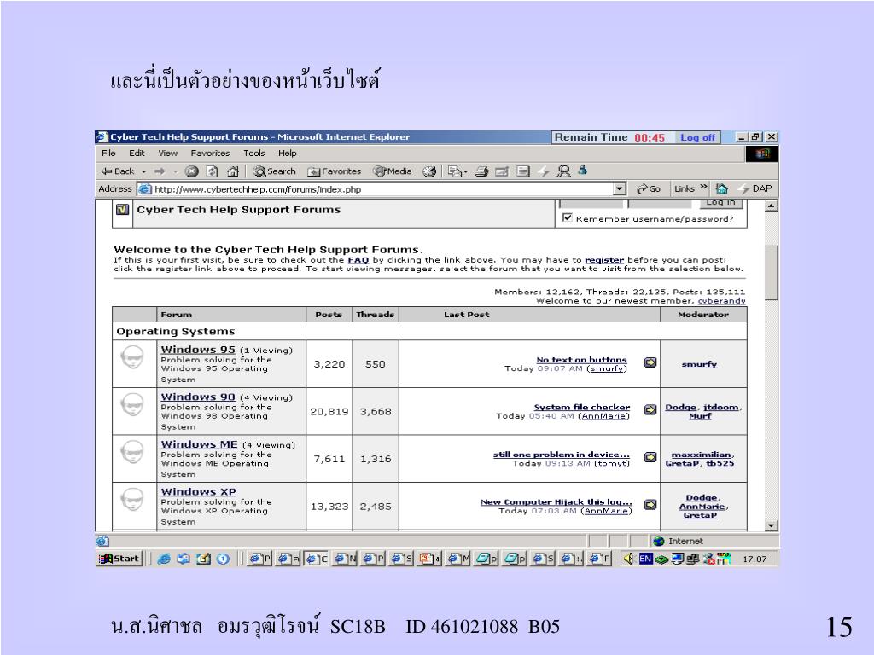Open the Windows 95 forum
Image resolution: width=874 pixels, height=655 pixels.
[198, 349]
